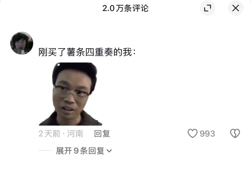251x169 pixels.
Task: Click the thin line left of 展开9条回复
Action: pos(45,150)
